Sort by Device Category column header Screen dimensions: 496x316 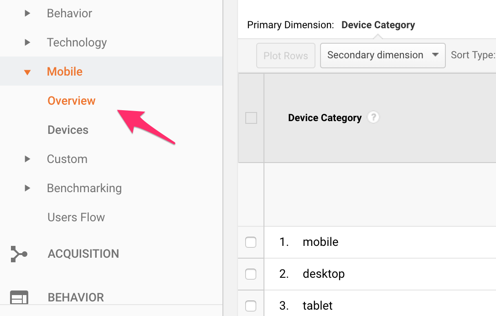(325, 118)
